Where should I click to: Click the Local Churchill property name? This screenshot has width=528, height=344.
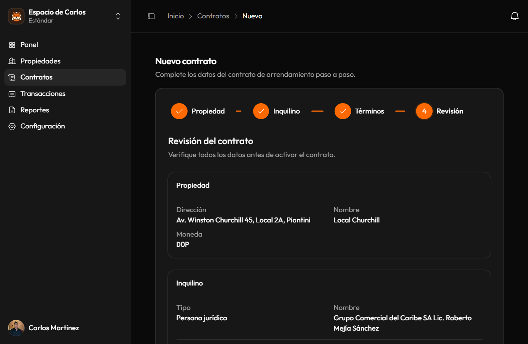point(357,220)
